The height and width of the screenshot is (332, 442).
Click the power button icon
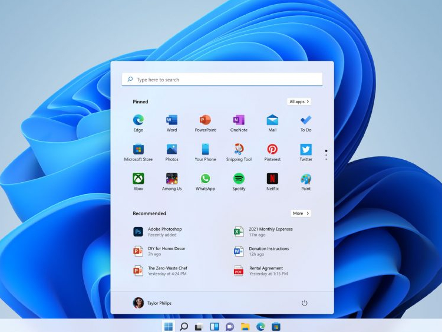(305, 303)
